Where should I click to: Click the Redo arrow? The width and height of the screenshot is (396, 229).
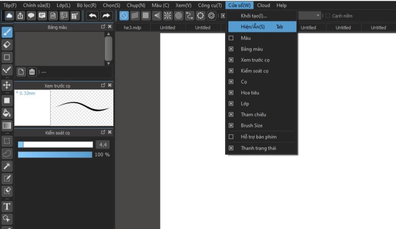click(106, 15)
